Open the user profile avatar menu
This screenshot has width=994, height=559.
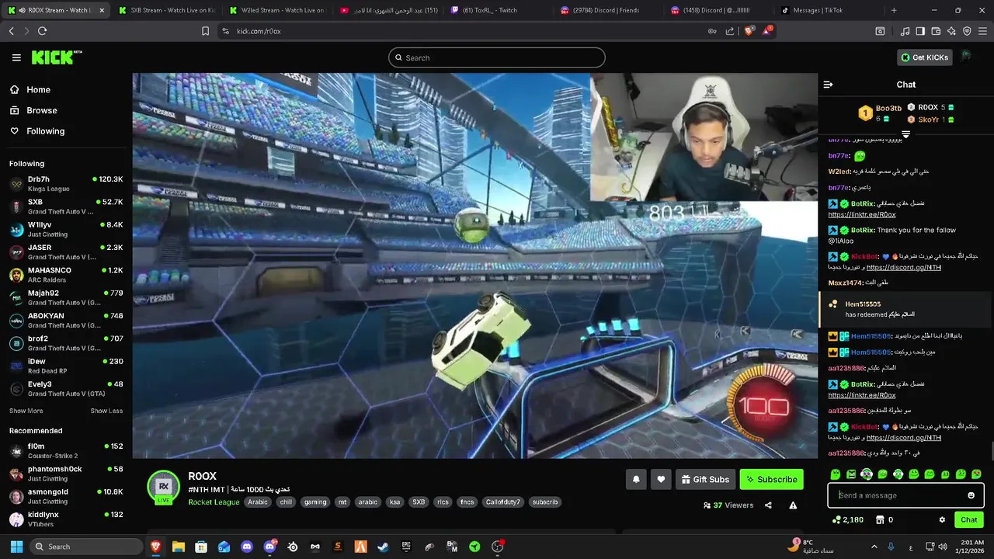point(967,57)
